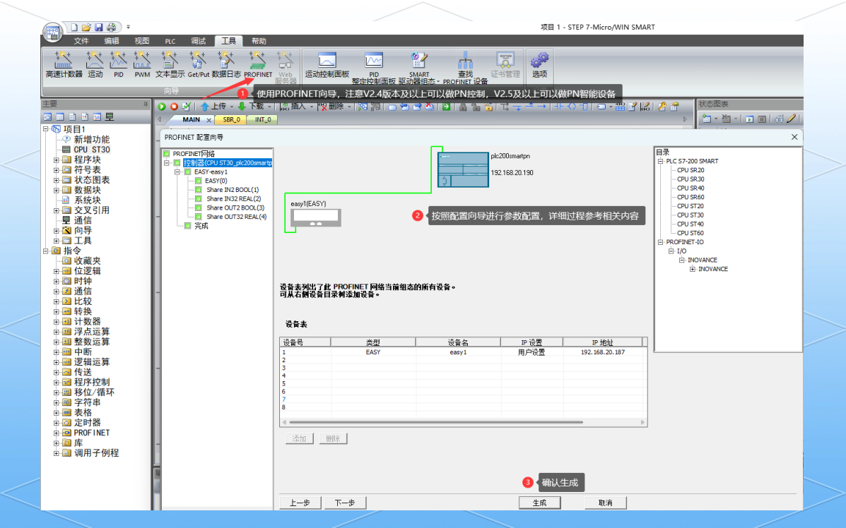The width and height of the screenshot is (846, 528).
Task: Expand the 程序块 folder in project tree
Action: pos(57,160)
